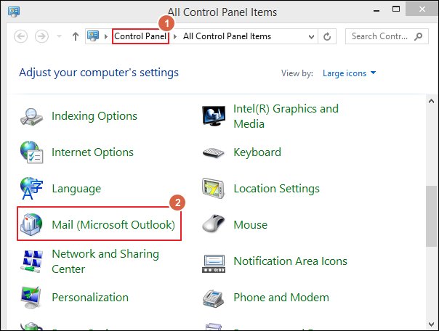Expand the arrow before Control Panel breadcrumb
This screenshot has height=331, width=439.
(x=106, y=36)
